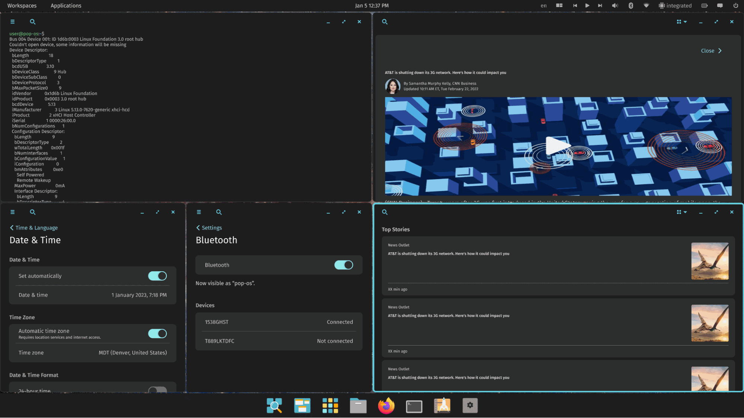This screenshot has width=744, height=418.
Task: Click the volume slider in system tray
Action: pyautogui.click(x=615, y=6)
